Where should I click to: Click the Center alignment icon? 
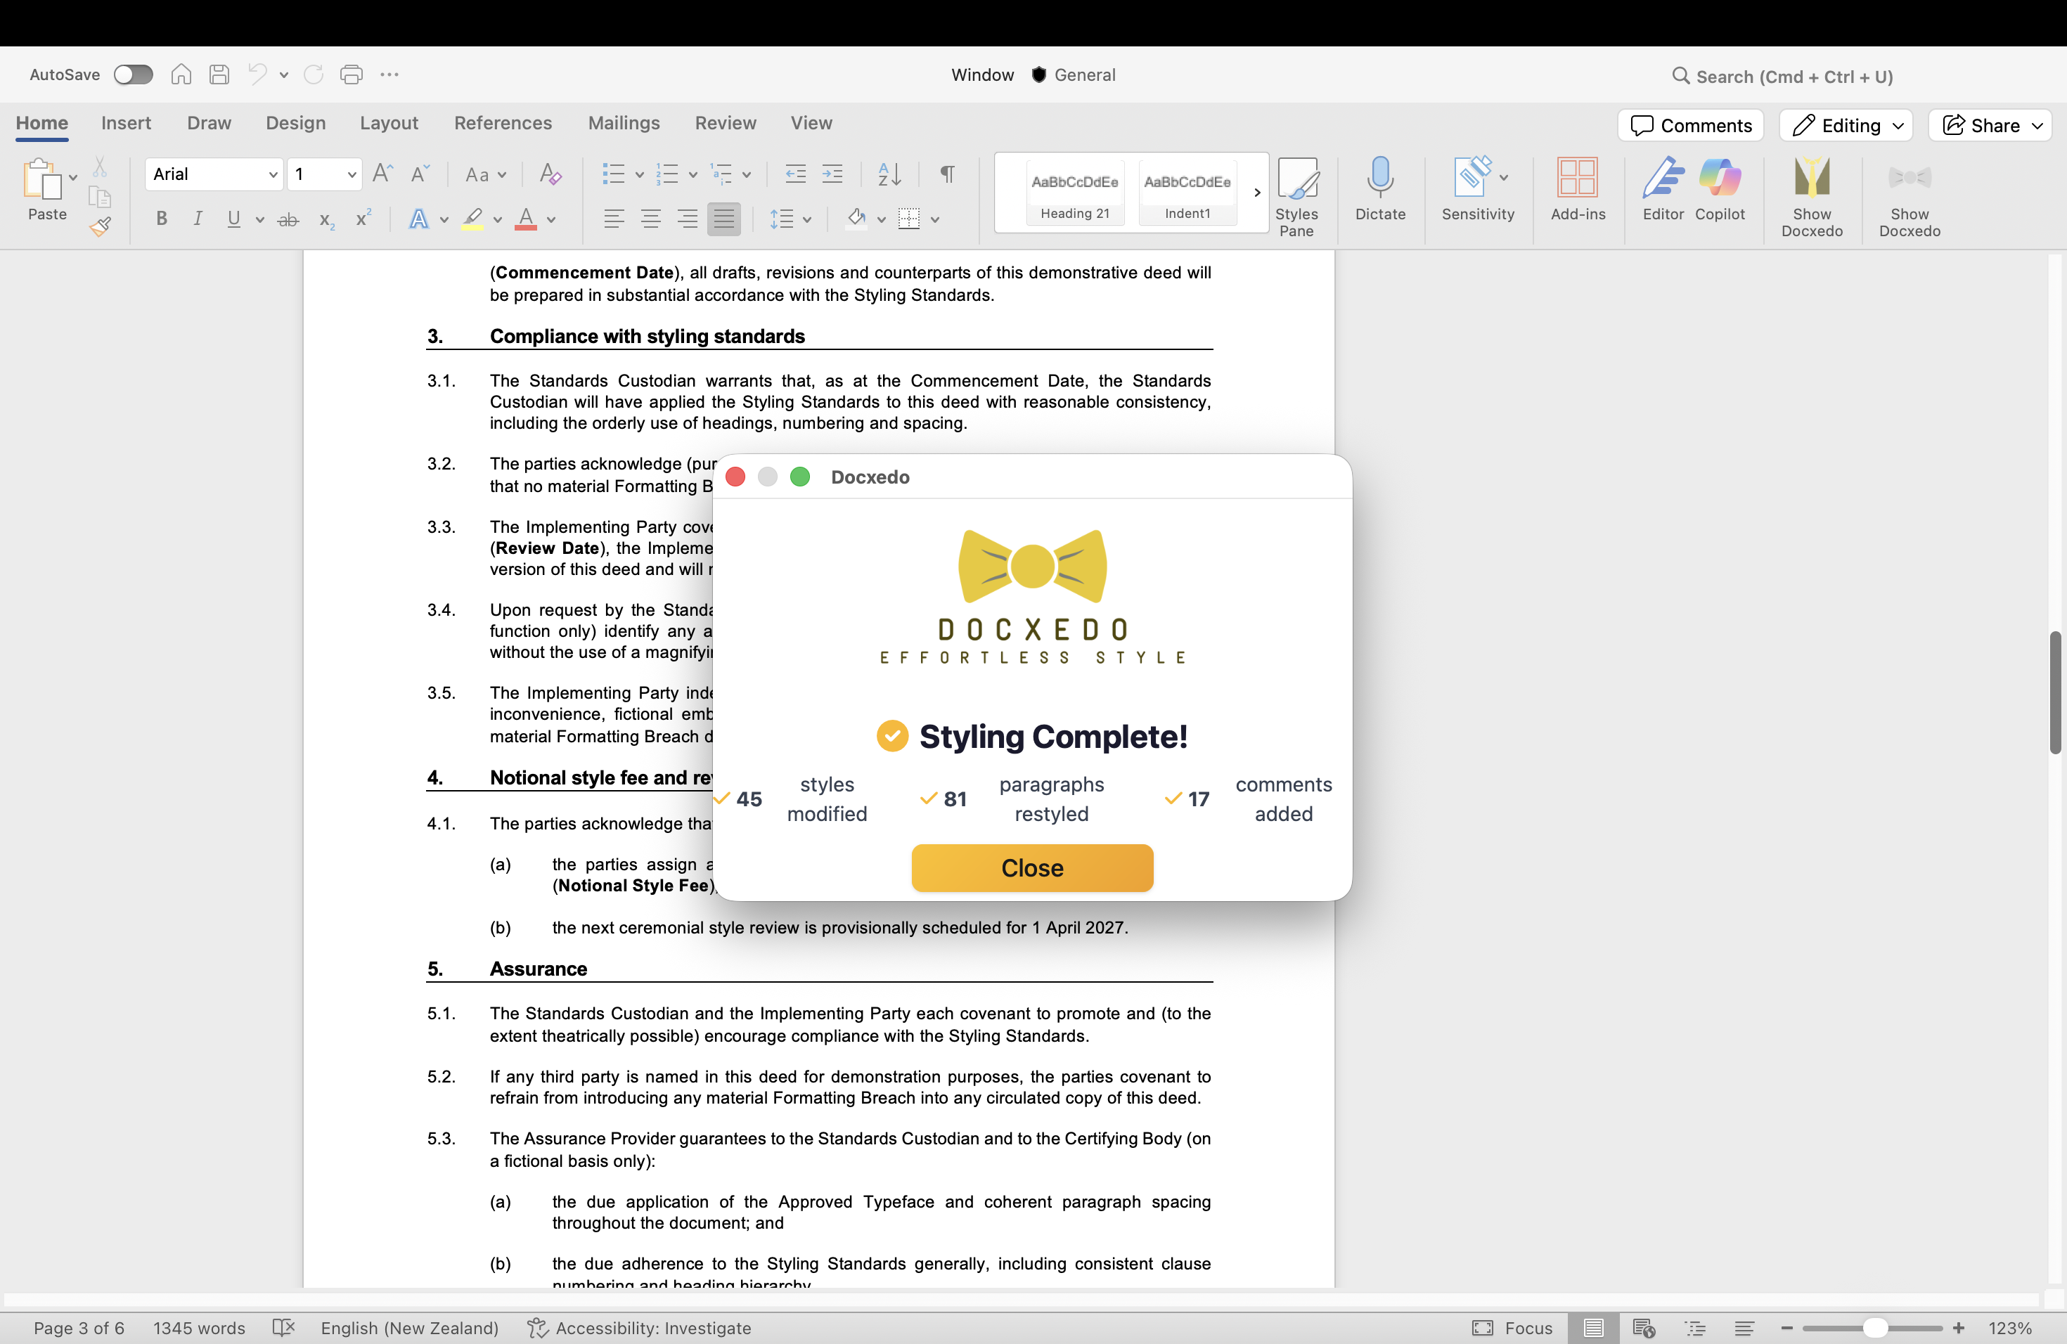[650, 219]
